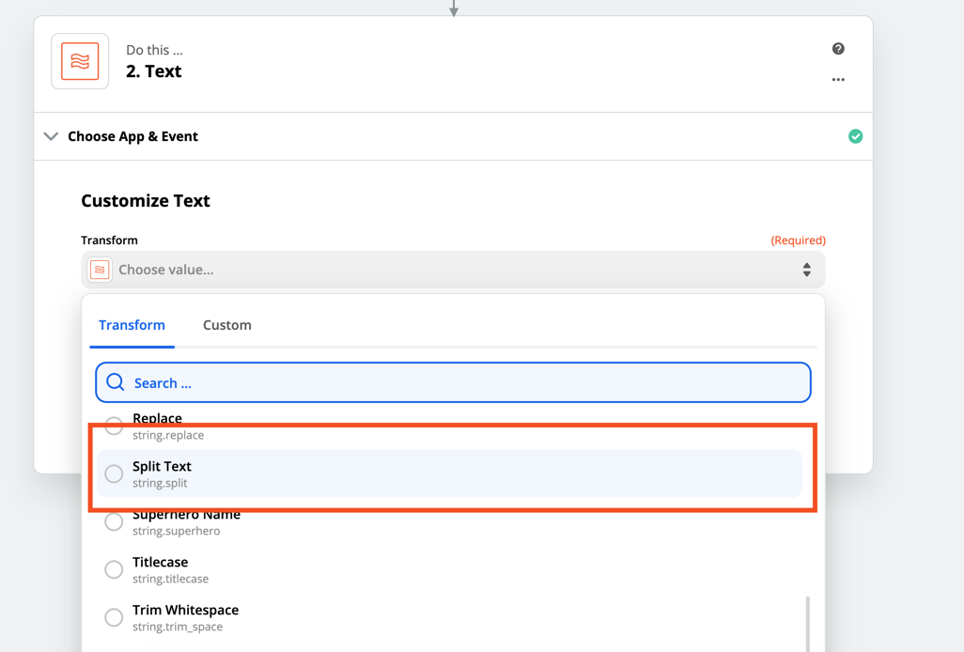Pick the Trim Whitespace radio option

click(114, 617)
